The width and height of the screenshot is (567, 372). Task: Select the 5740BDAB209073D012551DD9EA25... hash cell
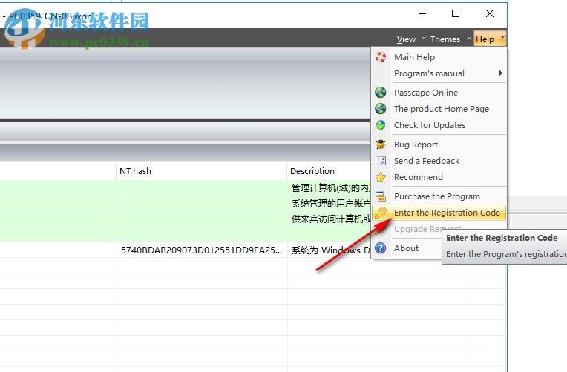pos(201,250)
